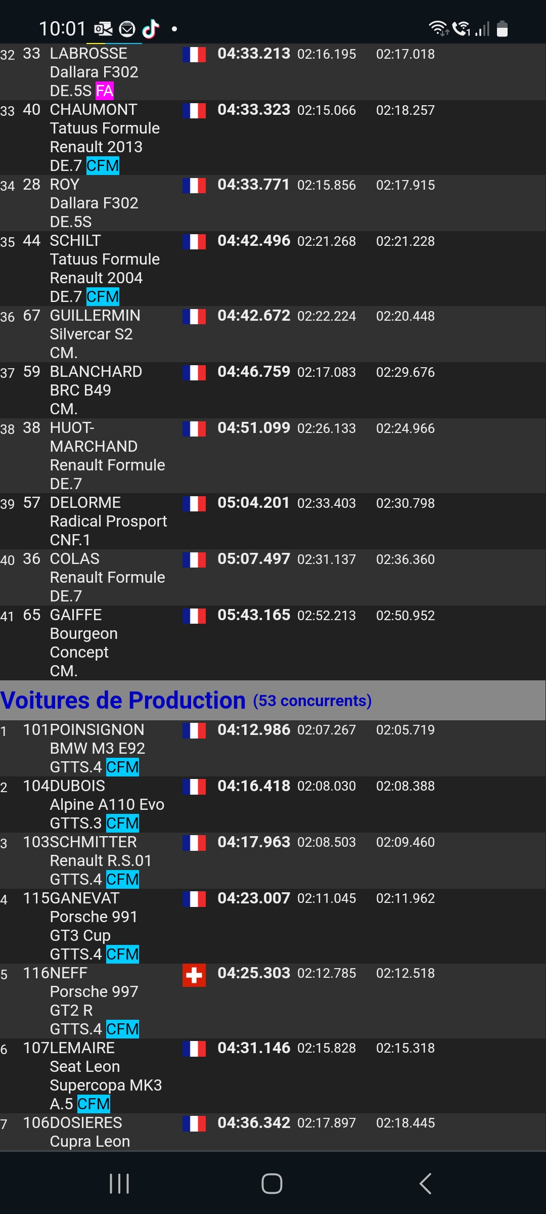Viewport: 546px width, 1214px height.
Task: Tap the Outlook notification icon in status bar
Action: click(103, 29)
